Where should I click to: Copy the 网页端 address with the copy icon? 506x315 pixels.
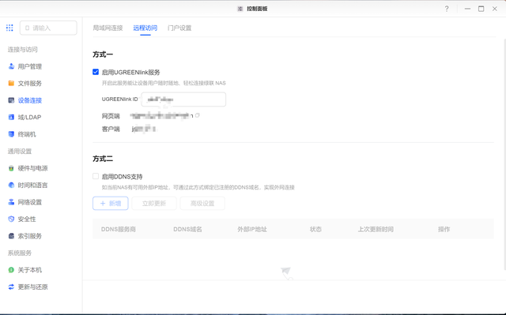[x=198, y=115]
